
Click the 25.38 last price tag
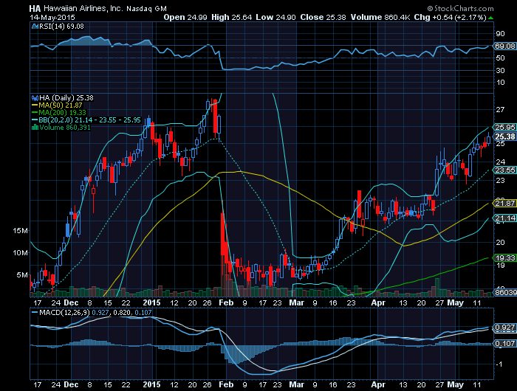[x=504, y=136]
